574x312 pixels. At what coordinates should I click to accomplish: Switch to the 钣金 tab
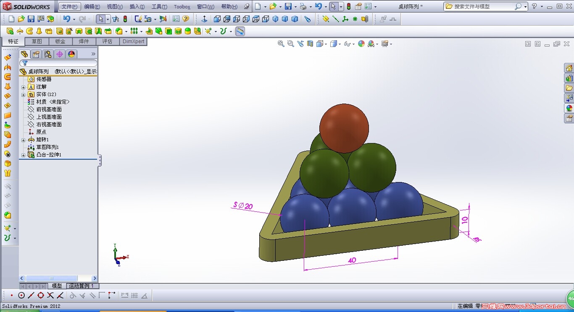[61, 42]
